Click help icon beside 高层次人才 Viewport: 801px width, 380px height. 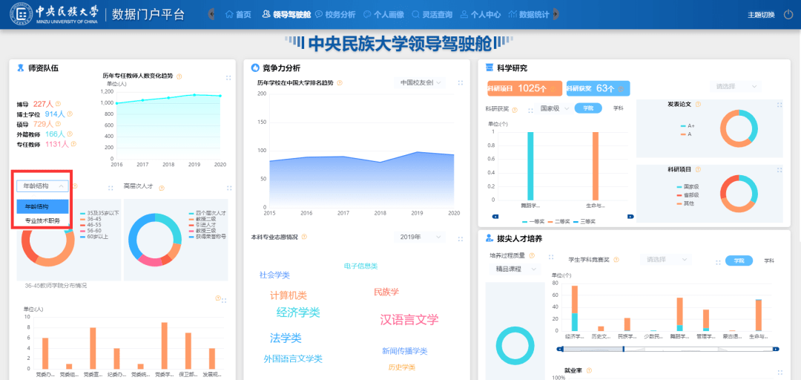tap(162, 188)
